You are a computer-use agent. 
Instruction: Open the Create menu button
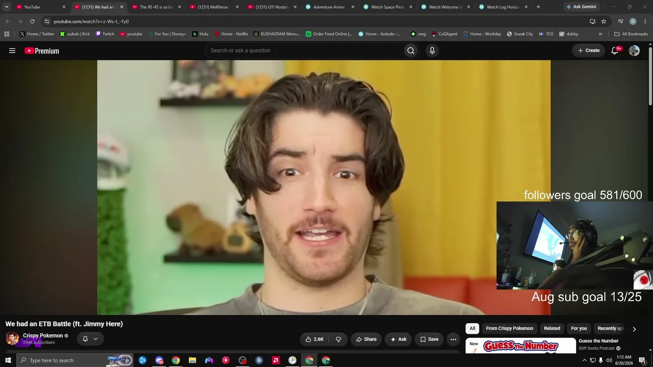[x=589, y=50]
